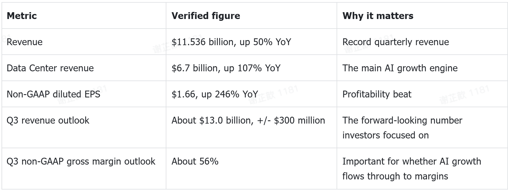The image size is (508, 191).
Task: Select the Revenue row label
Action: click(24, 42)
